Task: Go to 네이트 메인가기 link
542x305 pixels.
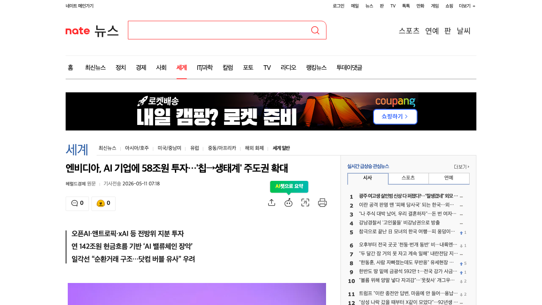Action: pyautogui.click(x=80, y=6)
